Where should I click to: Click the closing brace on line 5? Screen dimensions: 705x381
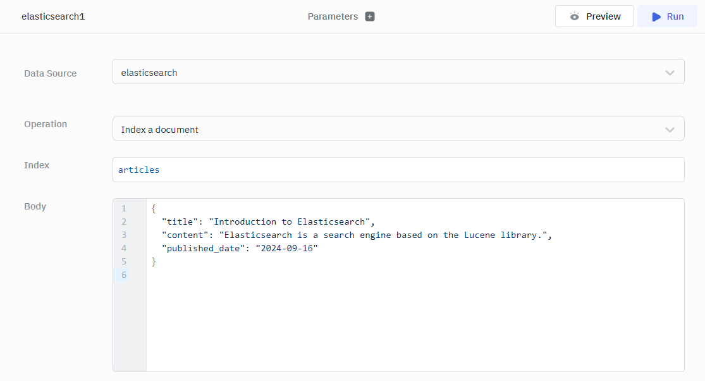(x=154, y=261)
